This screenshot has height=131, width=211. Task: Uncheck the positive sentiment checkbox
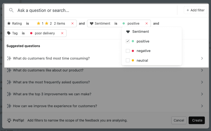pos(128,41)
